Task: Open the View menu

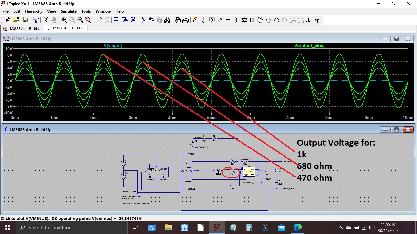Action: click(x=51, y=11)
